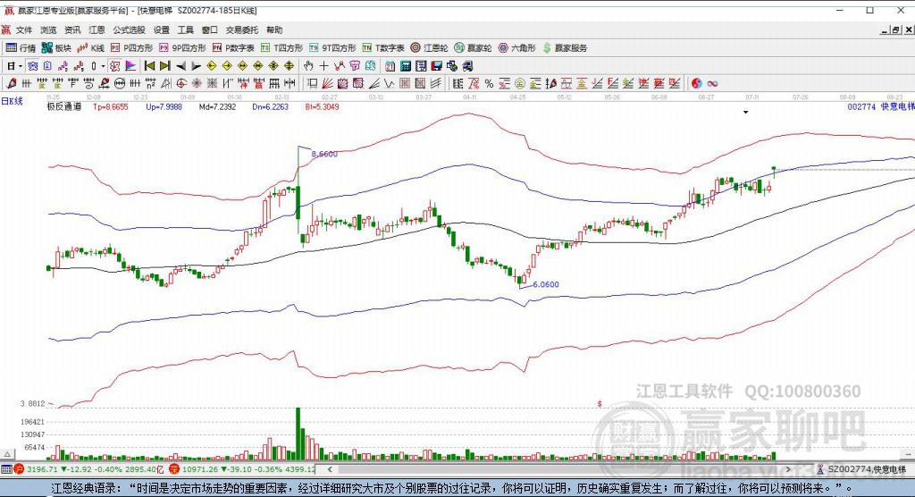Image resolution: width=915 pixels, height=497 pixels.
Task: Open the 9P四方形 tool
Action: coord(182,48)
